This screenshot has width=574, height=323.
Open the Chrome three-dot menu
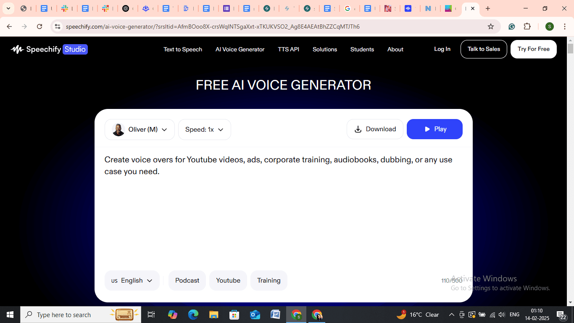tap(565, 26)
